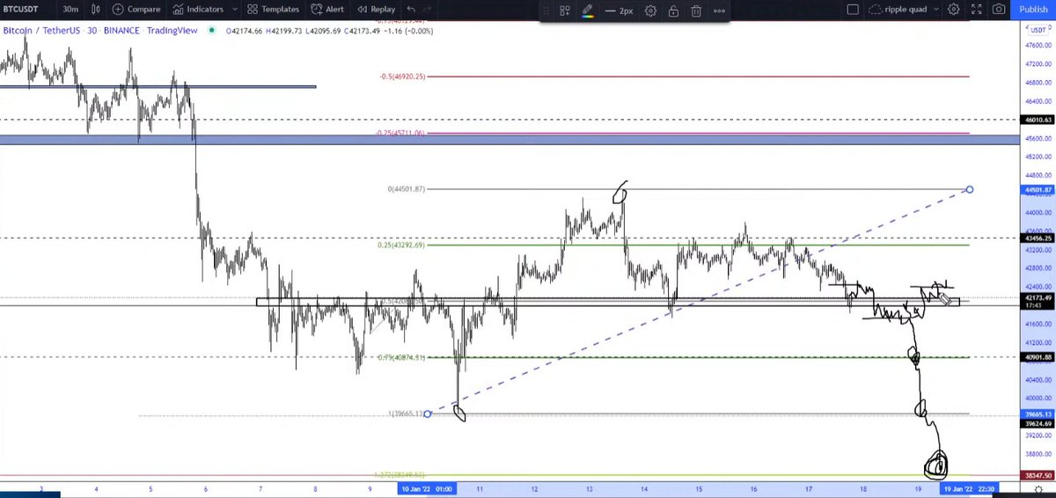Screen dimensions: 1056x498
Task: Click the 19 Jan '22 22:30 date label
Action: [971, 487]
